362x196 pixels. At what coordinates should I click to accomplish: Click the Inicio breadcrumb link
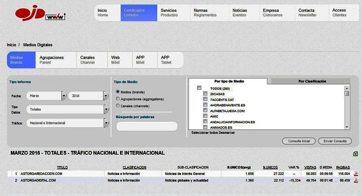pos(11,45)
